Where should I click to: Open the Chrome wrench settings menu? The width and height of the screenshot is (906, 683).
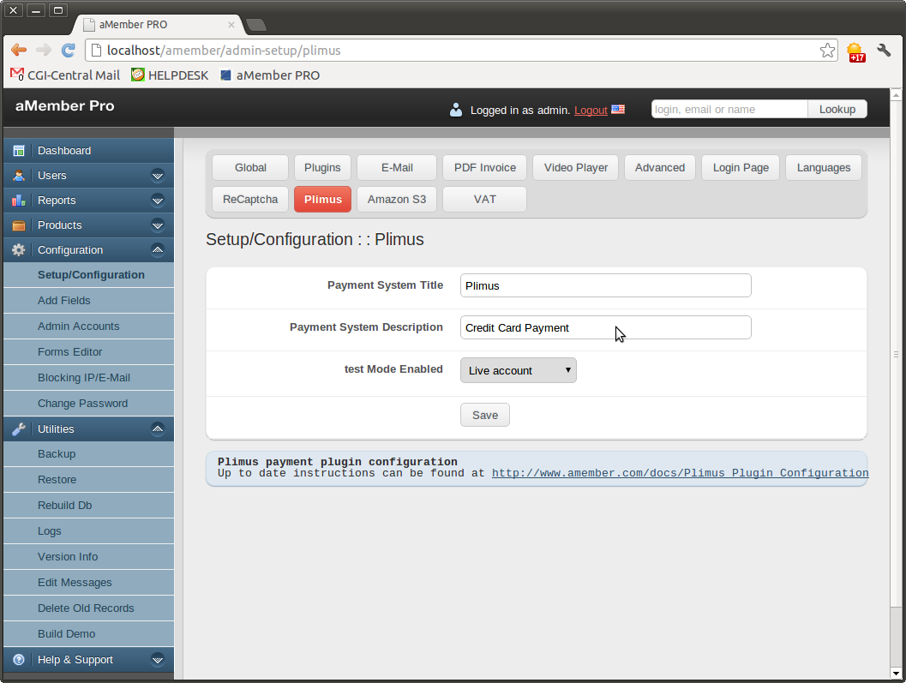884,51
